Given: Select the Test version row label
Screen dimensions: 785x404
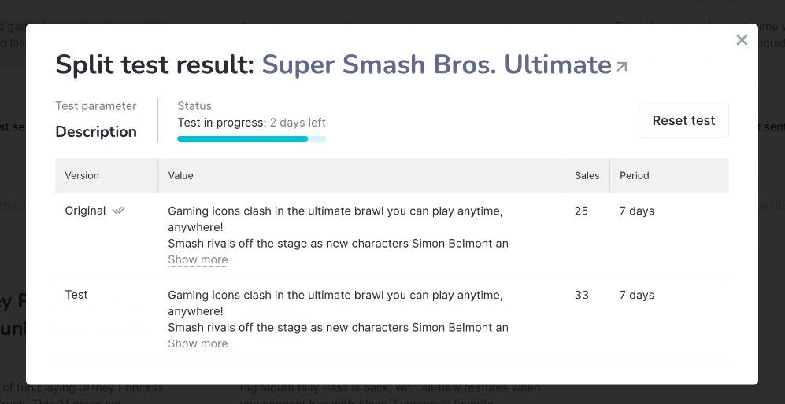Looking at the screenshot, I should 76,295.
